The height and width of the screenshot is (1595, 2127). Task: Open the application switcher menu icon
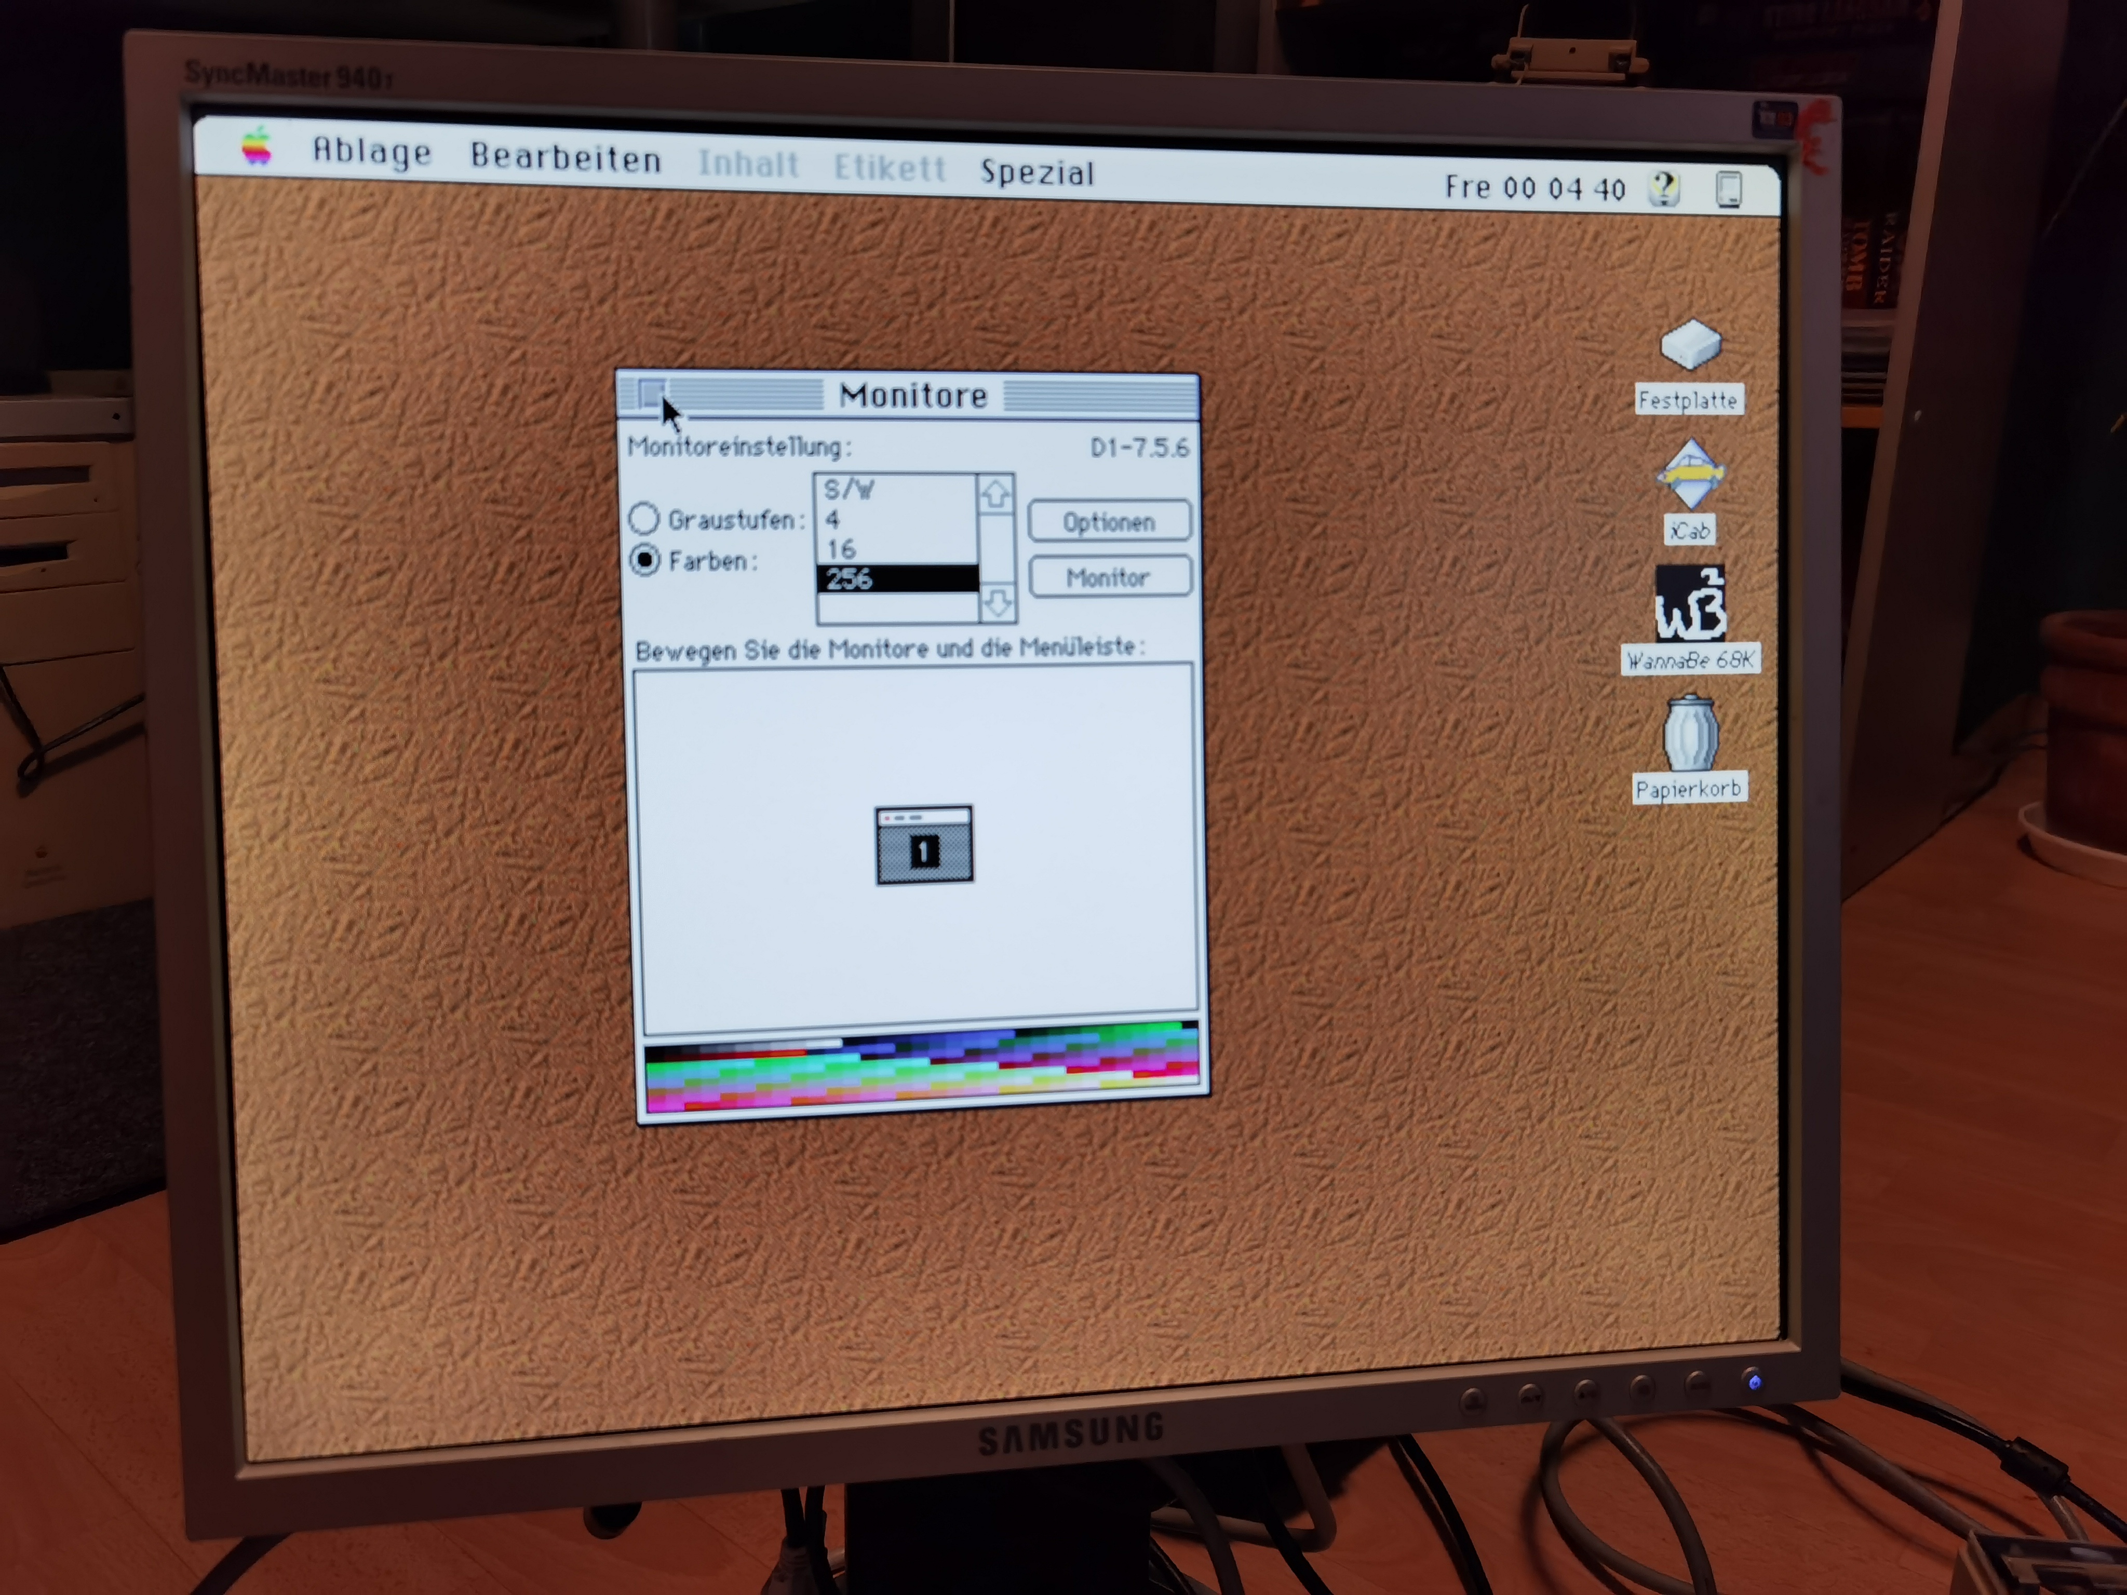click(x=1728, y=190)
